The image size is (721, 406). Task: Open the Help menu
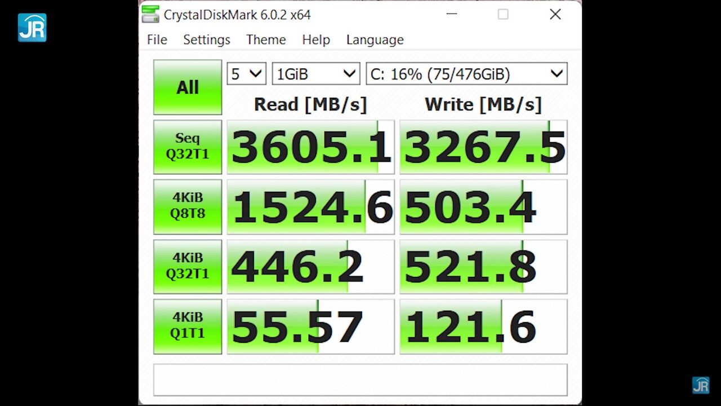click(x=316, y=40)
